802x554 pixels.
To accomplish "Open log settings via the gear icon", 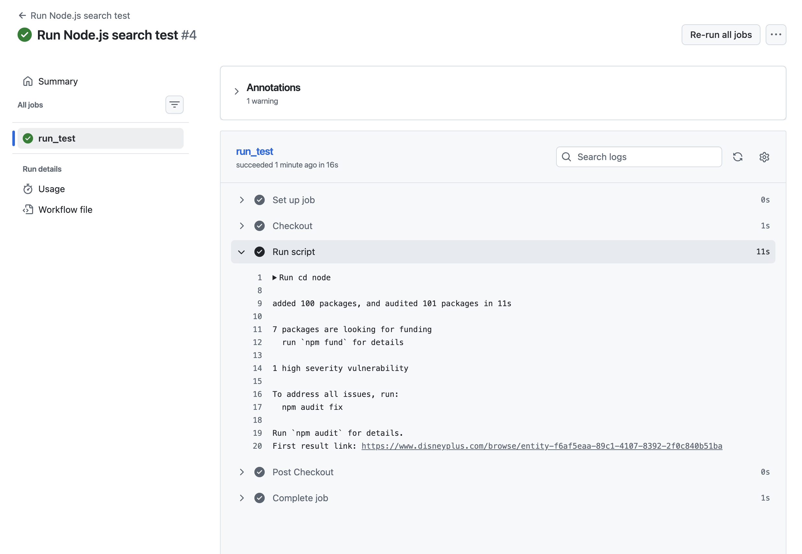I will [x=764, y=157].
